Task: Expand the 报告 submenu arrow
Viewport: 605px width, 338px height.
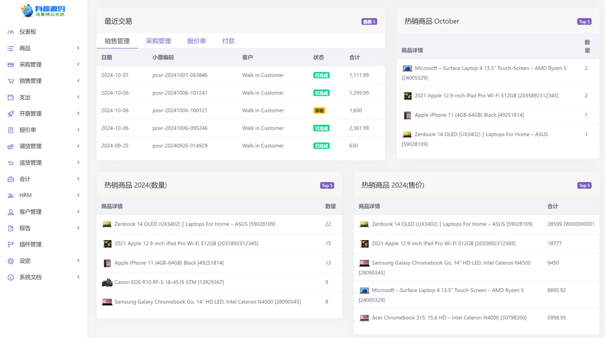Action: (78, 228)
